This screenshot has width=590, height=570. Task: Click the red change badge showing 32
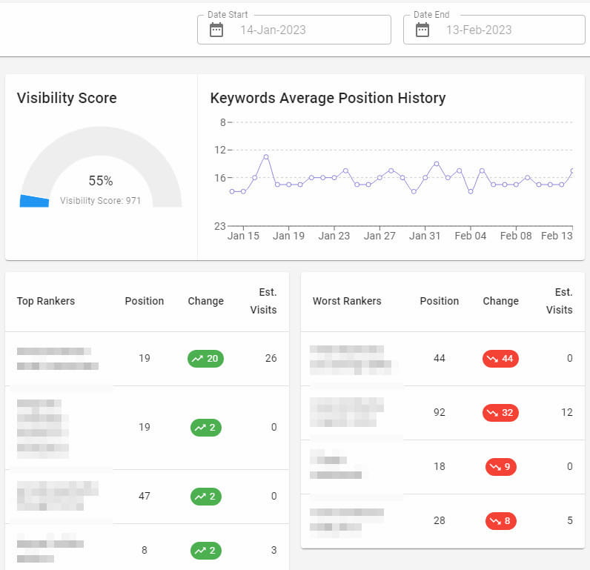(500, 413)
